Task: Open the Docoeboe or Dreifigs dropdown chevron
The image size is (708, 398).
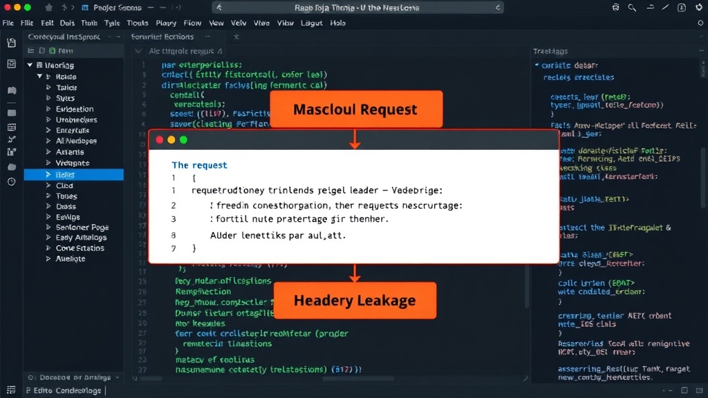Action: (x=118, y=377)
